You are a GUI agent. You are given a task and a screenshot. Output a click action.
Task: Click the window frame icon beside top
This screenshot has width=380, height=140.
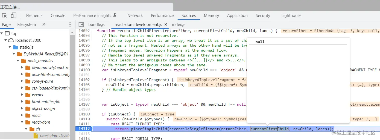7,34
